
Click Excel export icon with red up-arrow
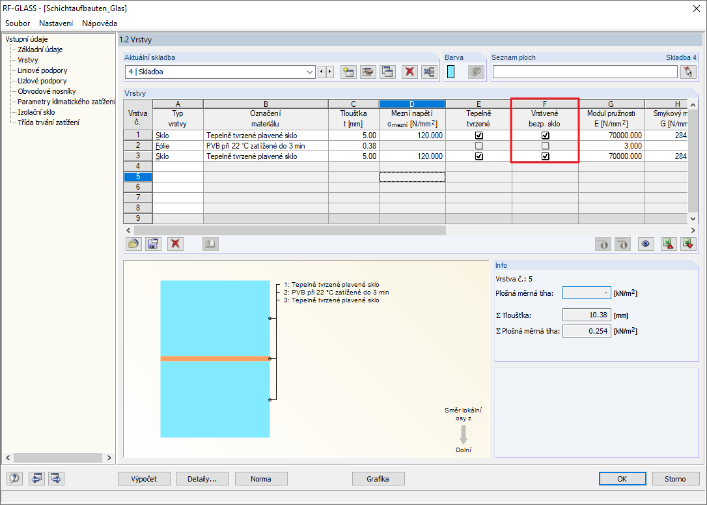668,244
